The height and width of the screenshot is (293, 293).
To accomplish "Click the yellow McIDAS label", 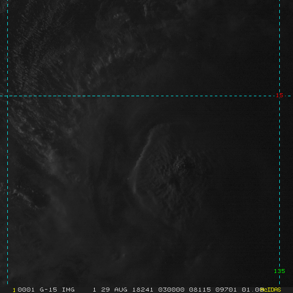I will tap(271, 290).
